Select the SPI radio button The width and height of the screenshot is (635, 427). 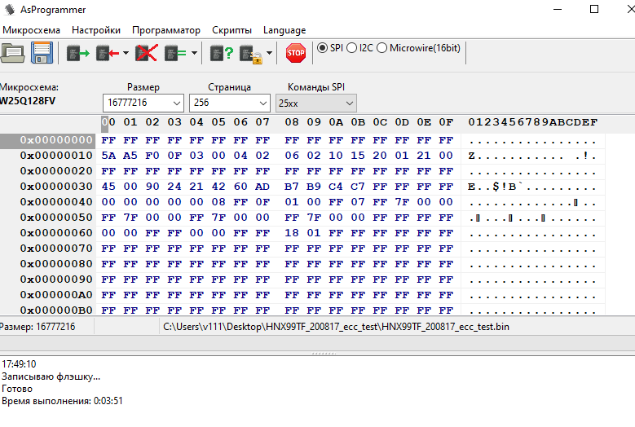point(322,48)
